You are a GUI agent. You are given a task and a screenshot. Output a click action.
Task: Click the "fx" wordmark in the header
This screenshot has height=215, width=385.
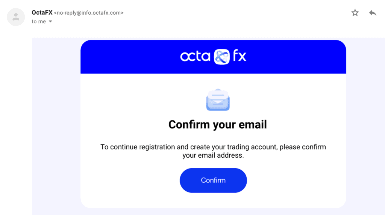pyautogui.click(x=239, y=55)
